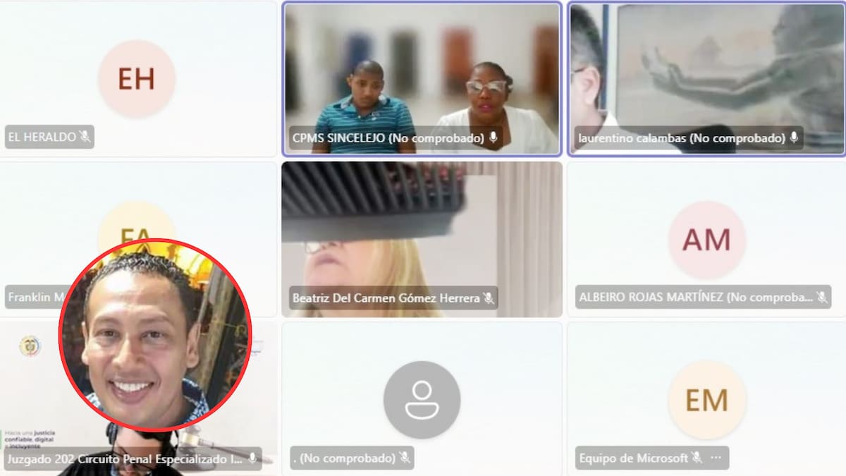Select Beatriz Del Carmen Gómez Herrera's video

(422, 233)
